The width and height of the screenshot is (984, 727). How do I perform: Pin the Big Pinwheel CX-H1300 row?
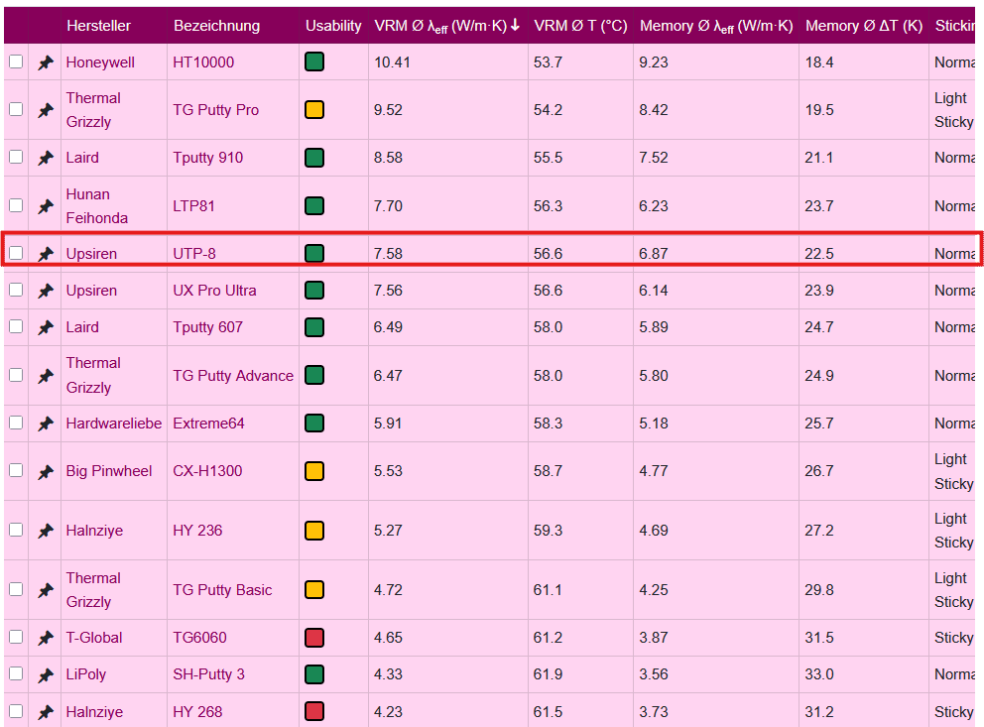pos(46,471)
